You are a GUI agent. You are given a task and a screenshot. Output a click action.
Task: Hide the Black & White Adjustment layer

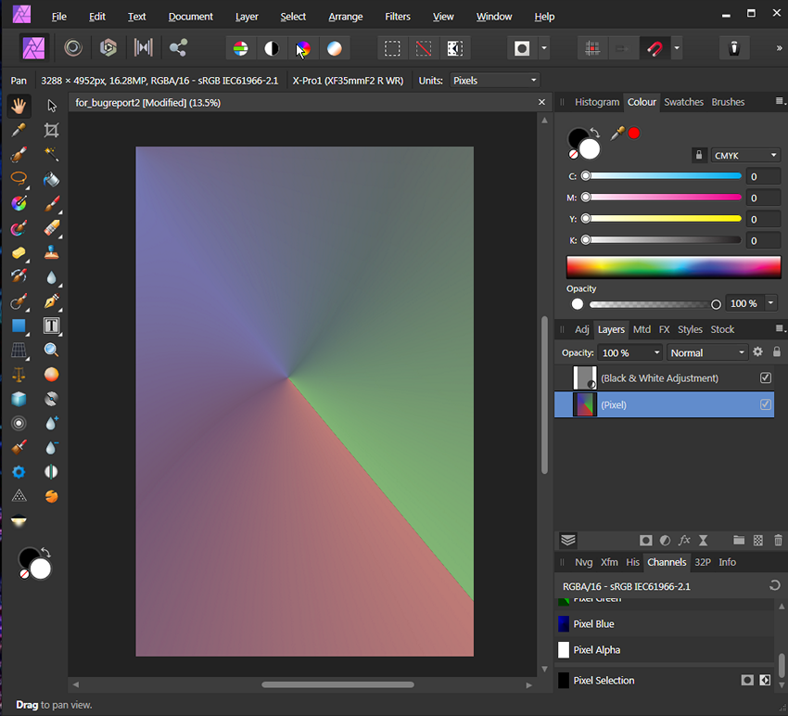click(x=765, y=377)
